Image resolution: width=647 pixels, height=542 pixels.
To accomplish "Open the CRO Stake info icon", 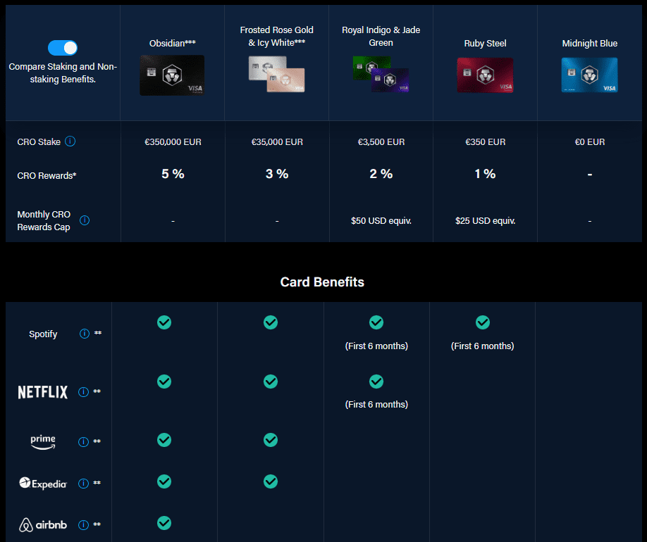I will click(70, 141).
